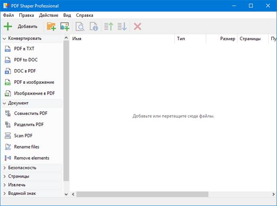This screenshot has width=277, height=206.
Task: Click the sidebar scroll down arrow
Action: tap(66, 194)
